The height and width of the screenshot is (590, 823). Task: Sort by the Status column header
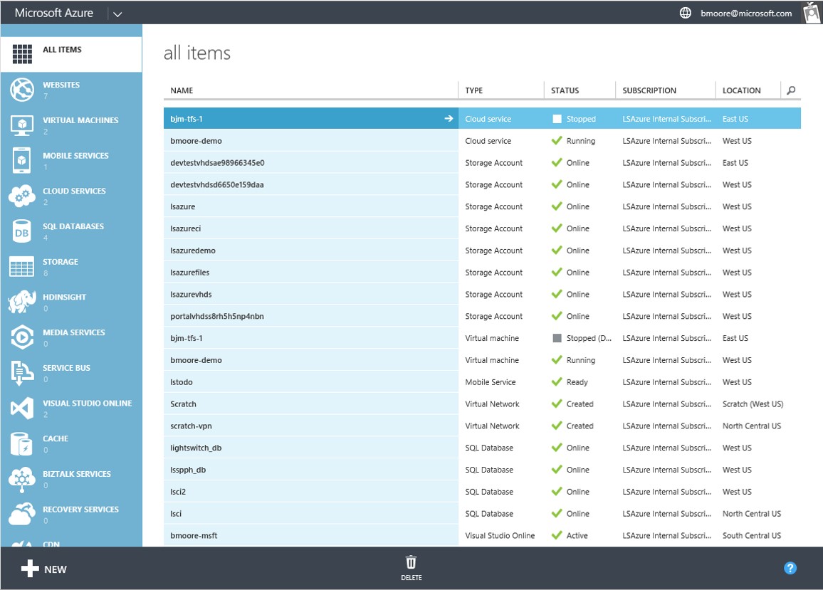click(565, 90)
